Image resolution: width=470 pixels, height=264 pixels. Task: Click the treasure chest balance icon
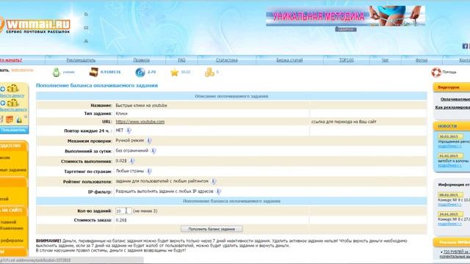93,72
